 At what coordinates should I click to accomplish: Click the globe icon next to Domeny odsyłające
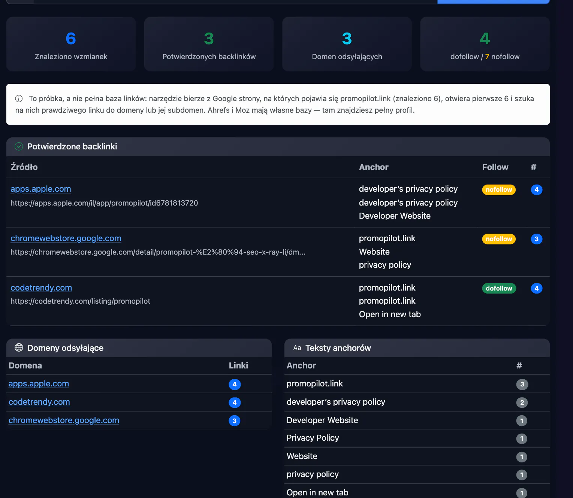pyautogui.click(x=19, y=347)
